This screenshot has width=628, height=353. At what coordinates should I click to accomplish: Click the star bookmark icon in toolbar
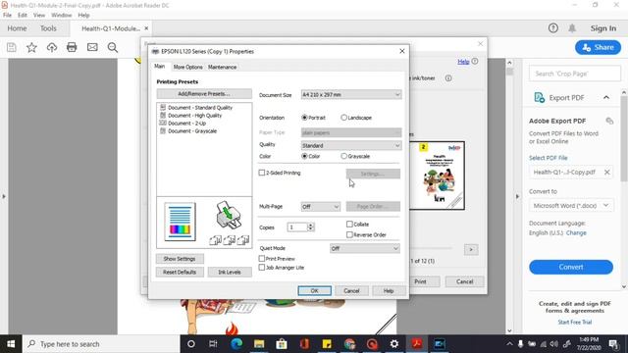coord(31,47)
